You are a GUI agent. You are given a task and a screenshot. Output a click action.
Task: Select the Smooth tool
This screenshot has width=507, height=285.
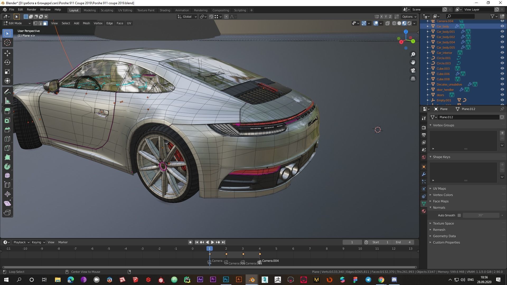[x=7, y=176]
